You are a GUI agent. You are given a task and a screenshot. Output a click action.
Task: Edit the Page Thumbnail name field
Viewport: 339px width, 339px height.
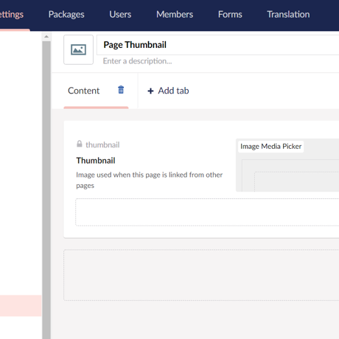(218, 45)
